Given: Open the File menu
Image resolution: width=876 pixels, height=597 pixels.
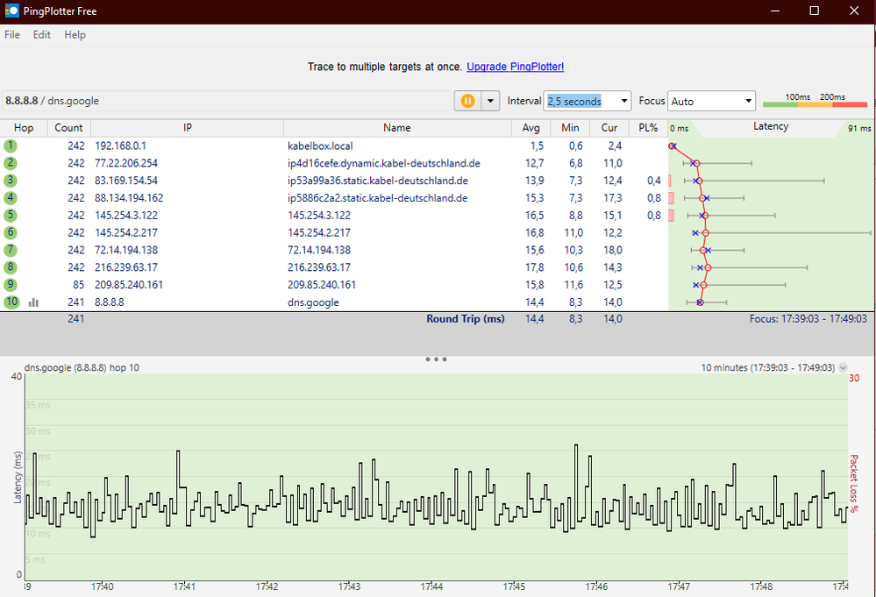Looking at the screenshot, I should pos(12,35).
